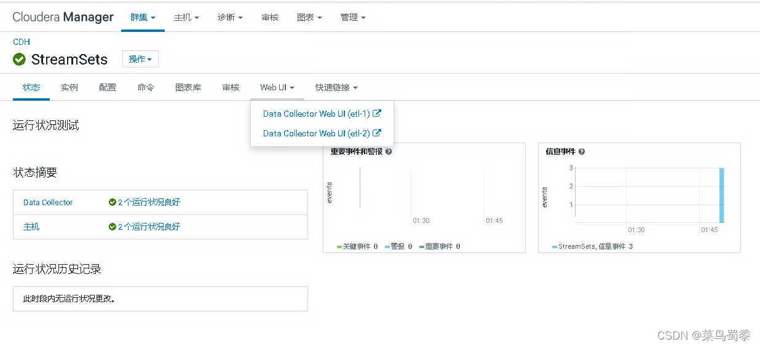Open the service-level 审核 tab

tap(231, 87)
